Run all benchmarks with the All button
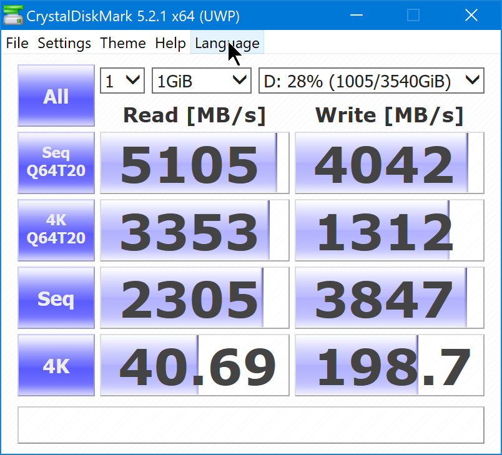The width and height of the screenshot is (502, 455). pos(56,95)
